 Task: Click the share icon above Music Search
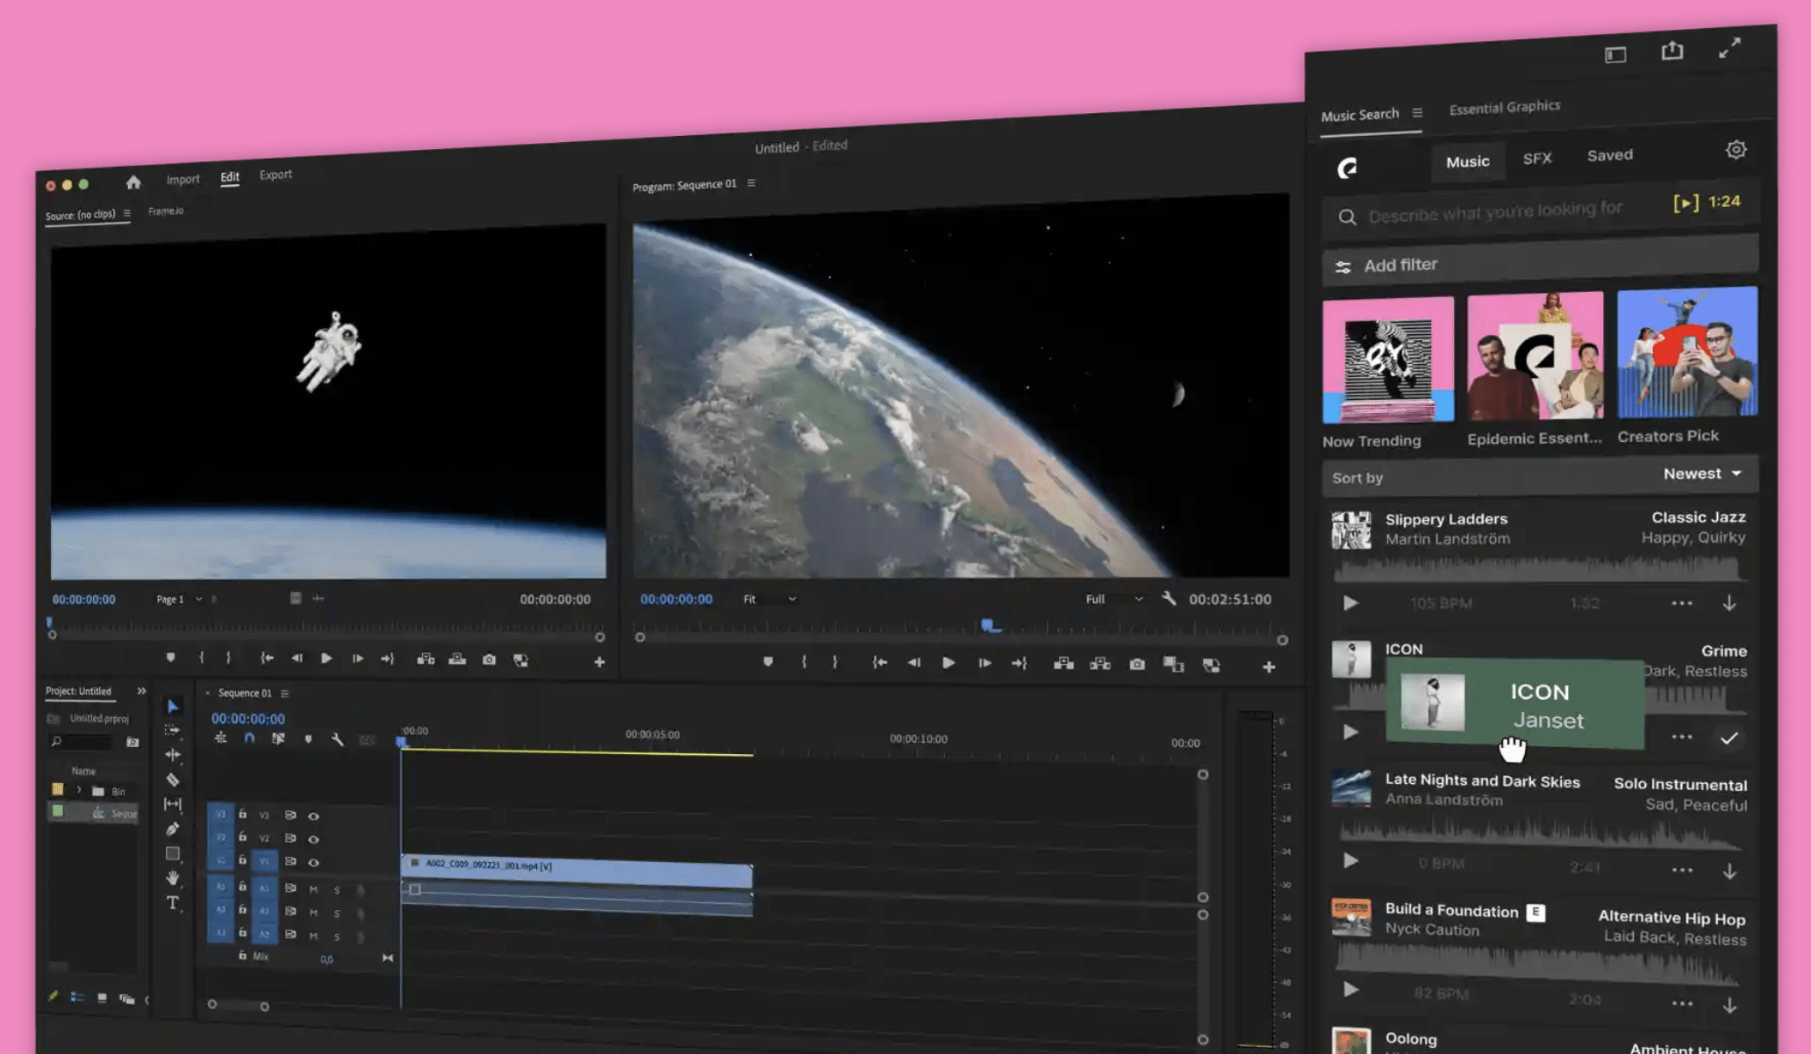(x=1672, y=52)
